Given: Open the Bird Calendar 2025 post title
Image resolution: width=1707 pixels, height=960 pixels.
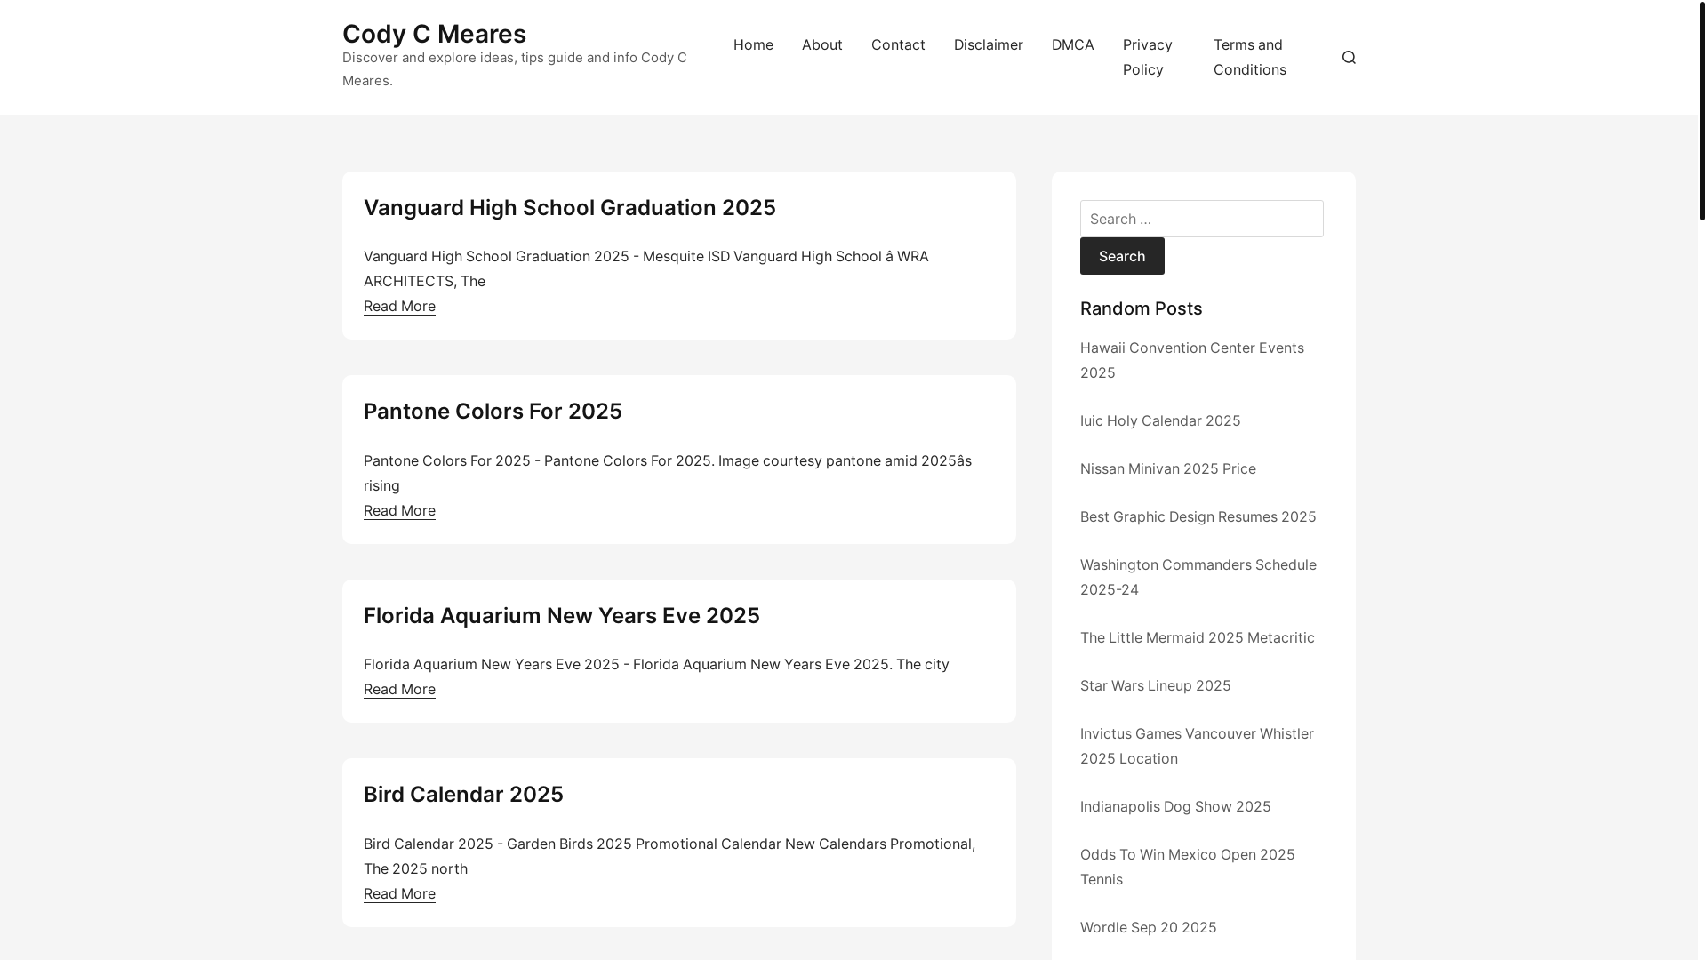Looking at the screenshot, I should (x=463, y=794).
